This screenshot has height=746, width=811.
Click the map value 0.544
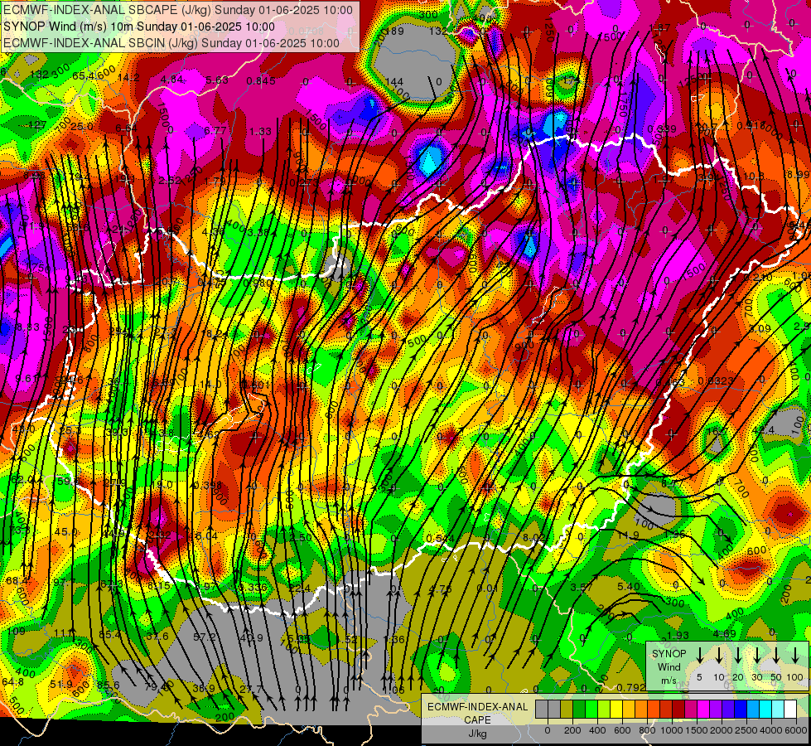pos(440,538)
